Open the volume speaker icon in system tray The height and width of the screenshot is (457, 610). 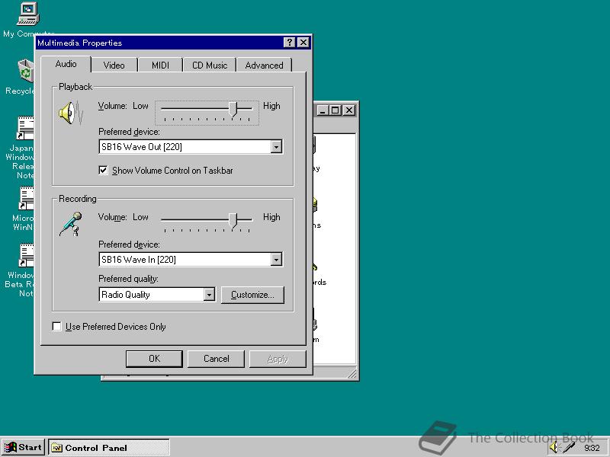[x=554, y=447]
